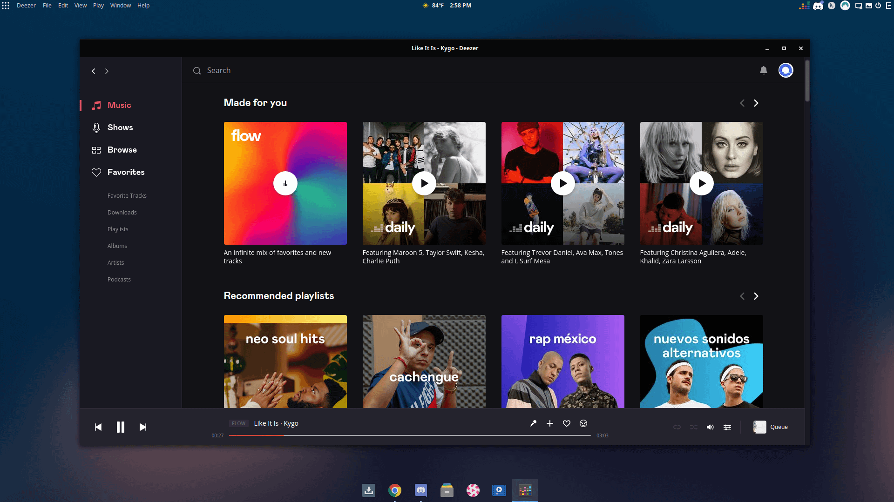894x502 pixels.
Task: Open Favorite Tracks list
Action: click(127, 196)
